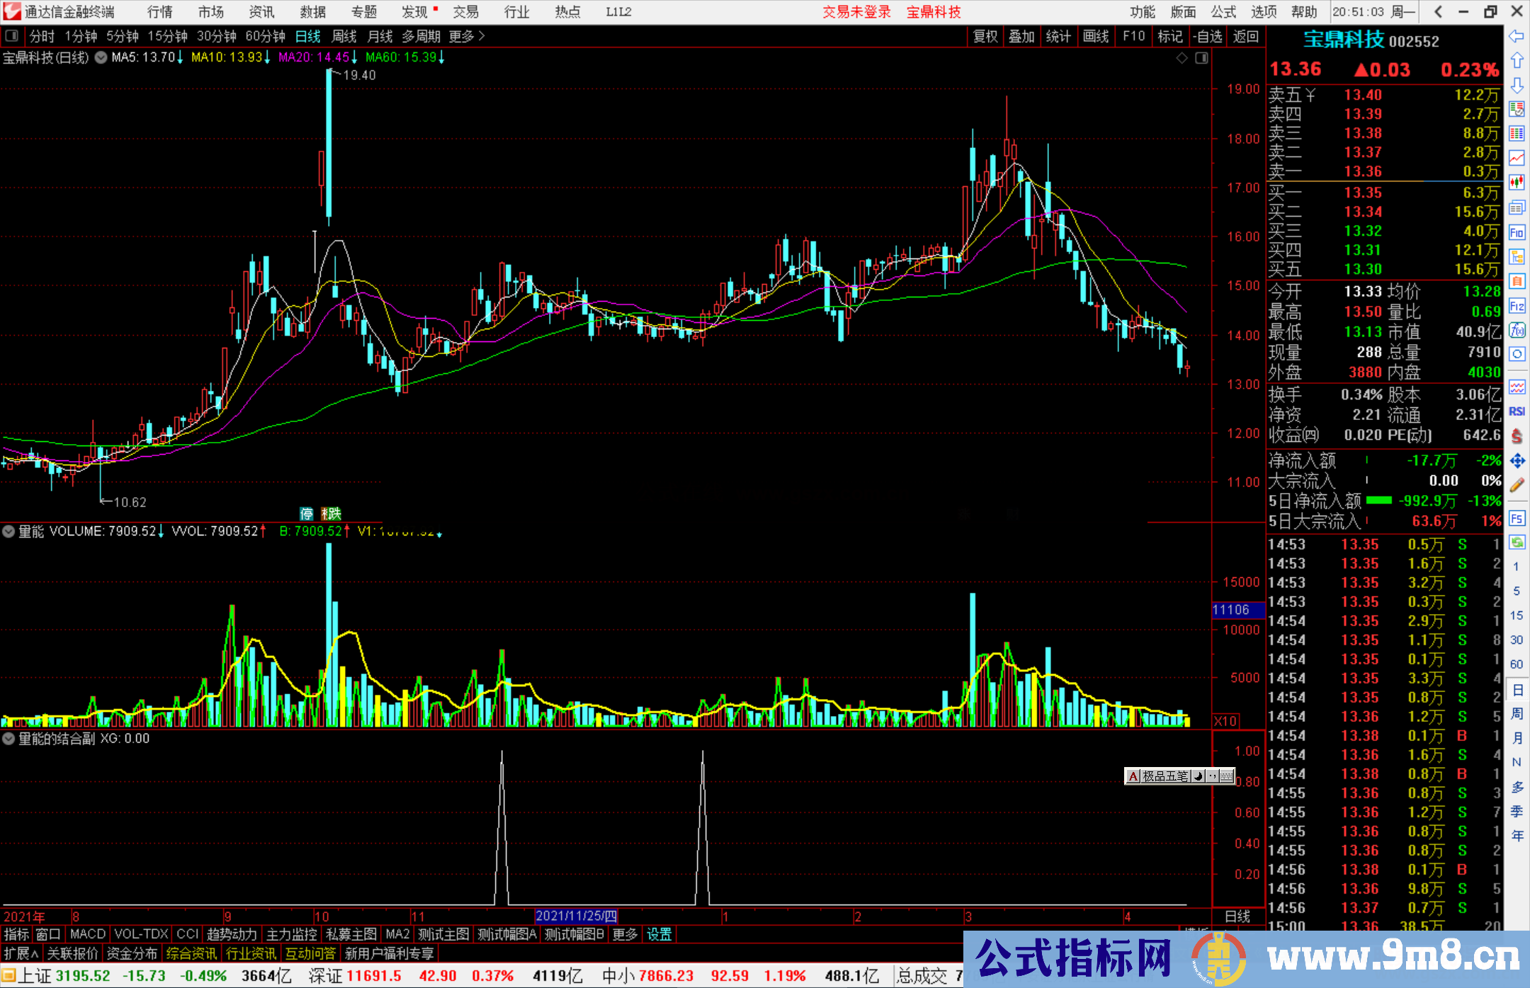Expand the 宝鼎科技(日线) indicator dropdown arrow

101,57
